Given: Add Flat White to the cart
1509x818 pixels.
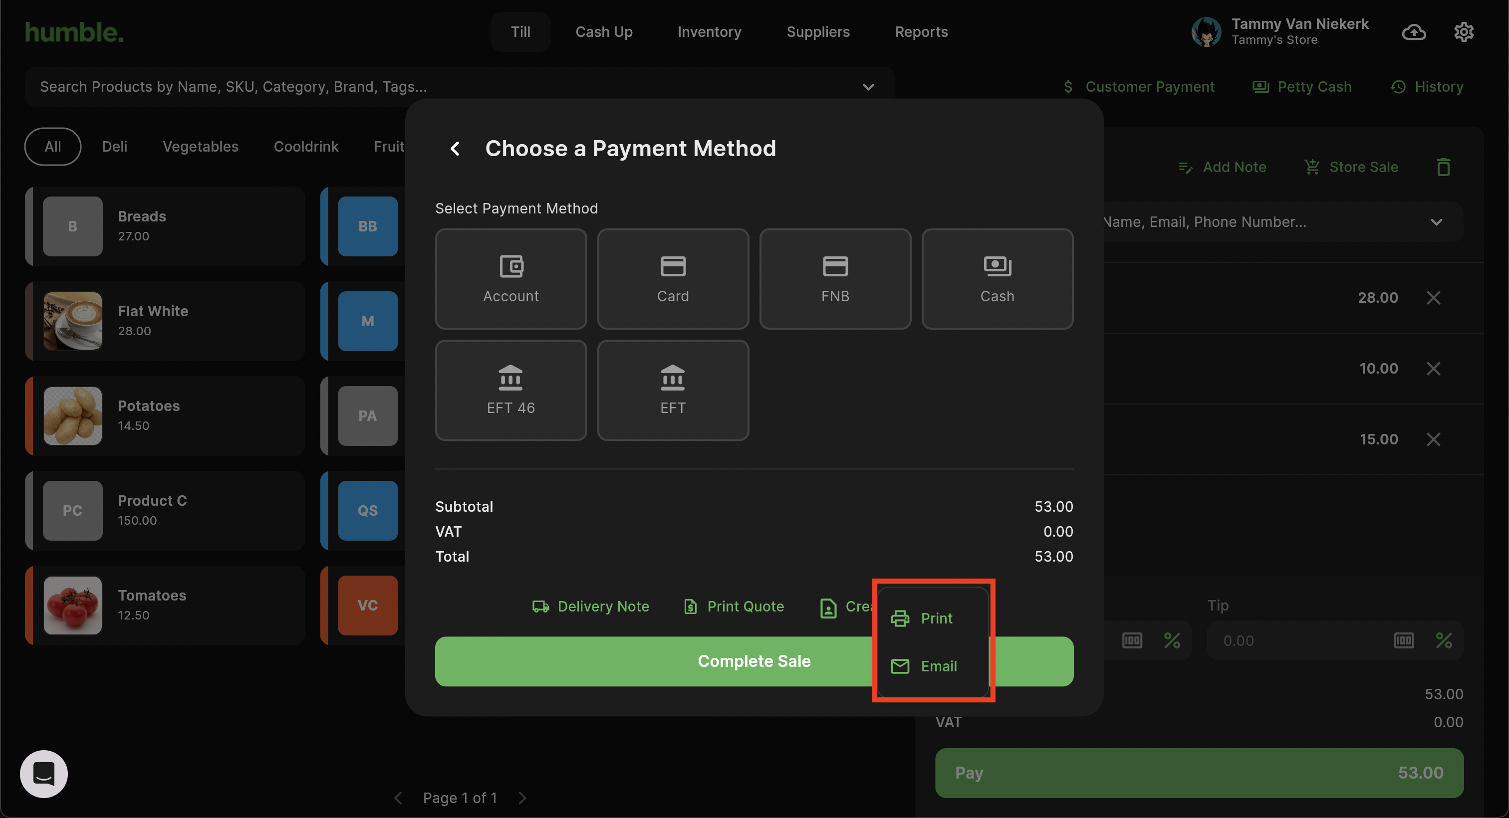Looking at the screenshot, I should [x=165, y=321].
